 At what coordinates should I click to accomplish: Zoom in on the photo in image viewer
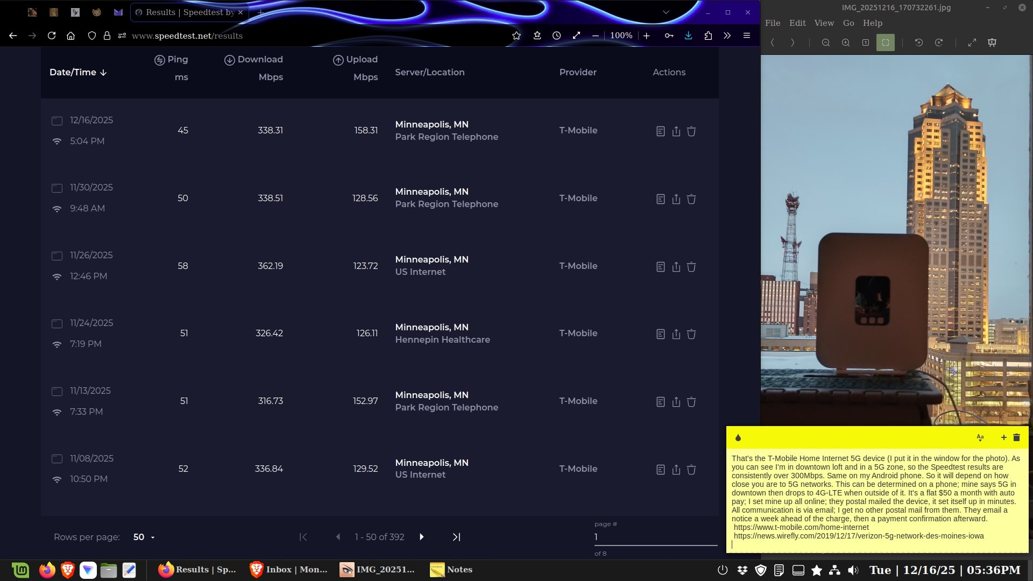(845, 42)
